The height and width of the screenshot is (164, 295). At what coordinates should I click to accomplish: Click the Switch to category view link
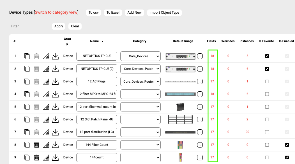coord(56,12)
